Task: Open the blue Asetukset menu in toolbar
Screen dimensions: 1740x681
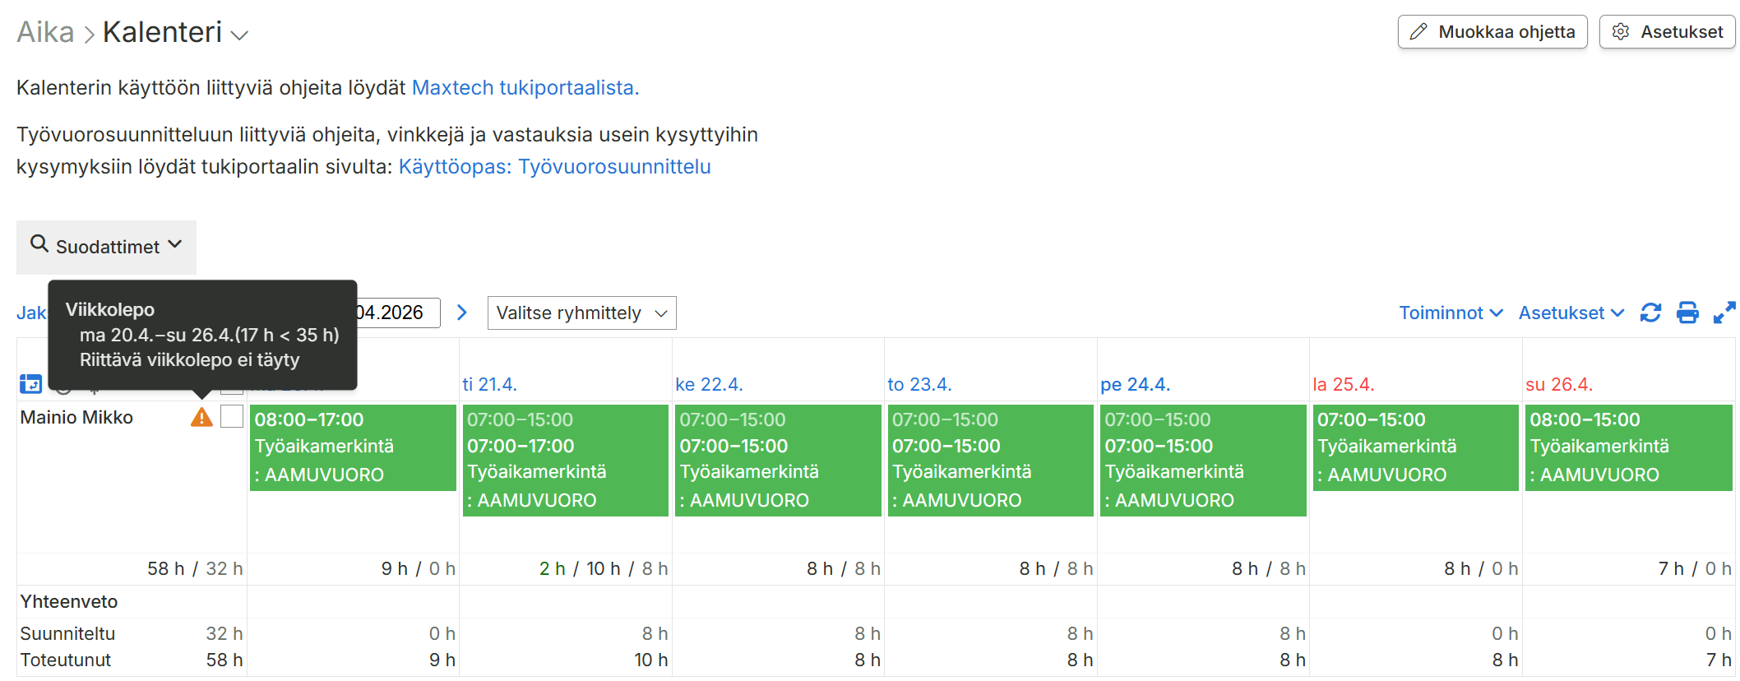Action: point(1571,313)
